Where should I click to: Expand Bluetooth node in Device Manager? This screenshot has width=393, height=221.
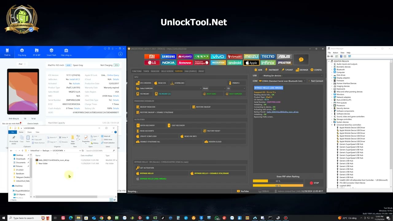click(x=332, y=70)
